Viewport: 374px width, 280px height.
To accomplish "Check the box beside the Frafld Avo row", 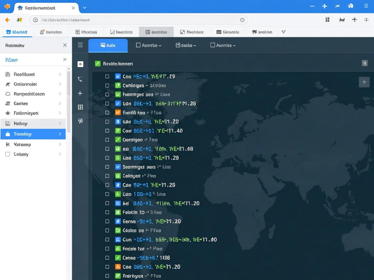I will click(x=107, y=113).
